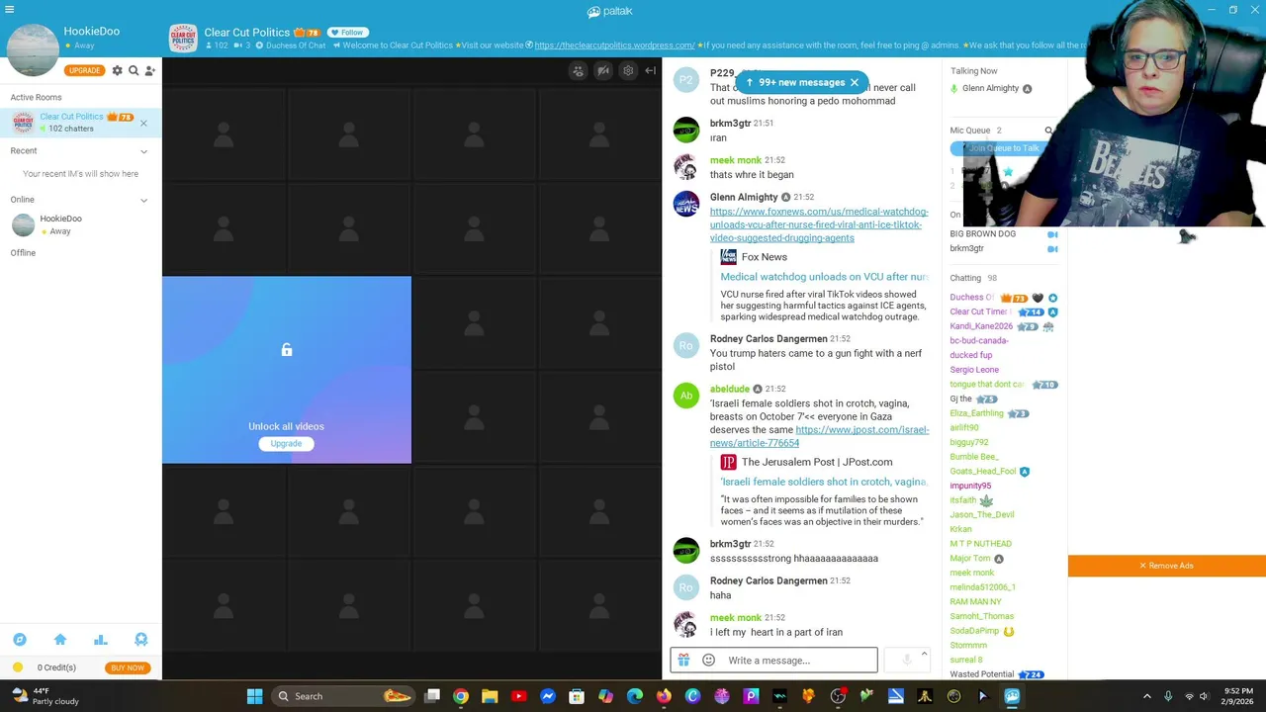Select Glenn Almighty under Talking Now
The height and width of the screenshot is (712, 1266).
[x=990, y=88]
